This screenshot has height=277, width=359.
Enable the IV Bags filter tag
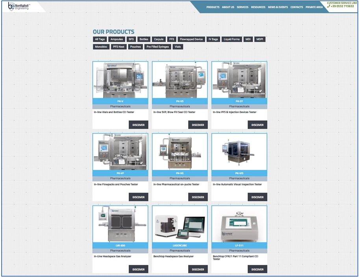tap(213, 39)
